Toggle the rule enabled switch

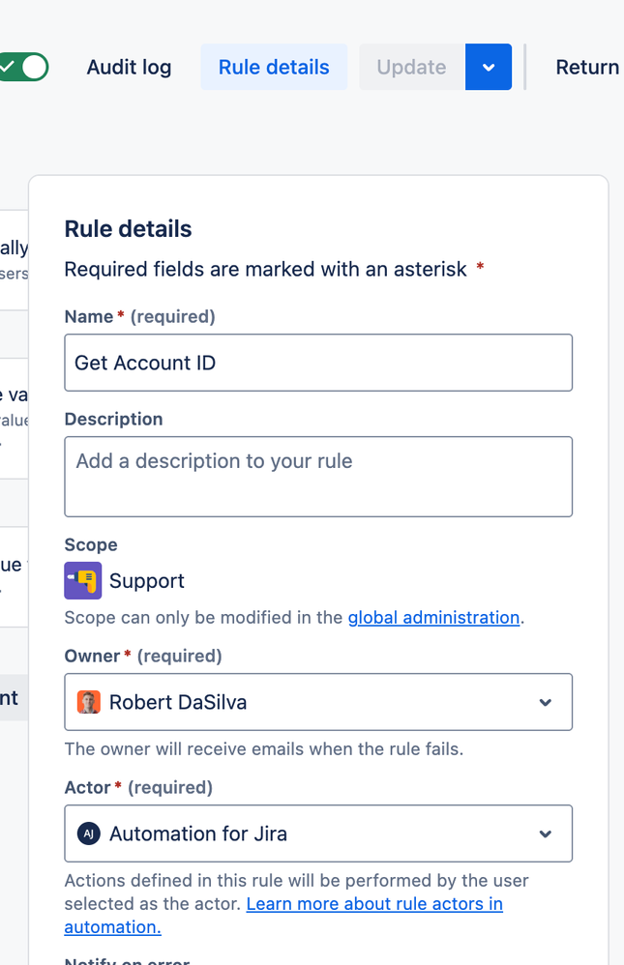point(24,67)
